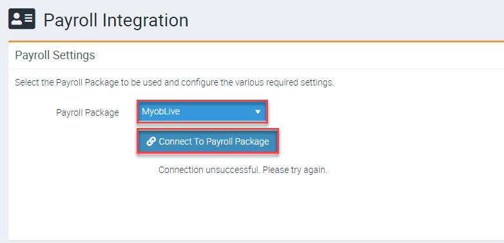The image size is (504, 243).
Task: Click the text lines inside the header icon
Action: coord(28,19)
